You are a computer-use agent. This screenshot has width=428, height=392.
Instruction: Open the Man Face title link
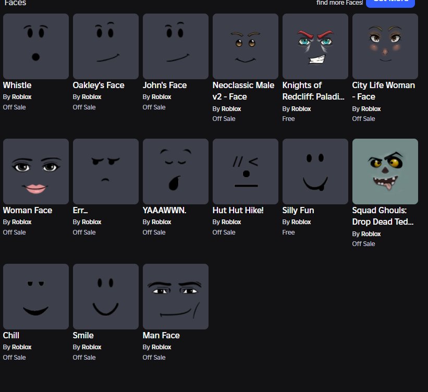tap(161, 336)
